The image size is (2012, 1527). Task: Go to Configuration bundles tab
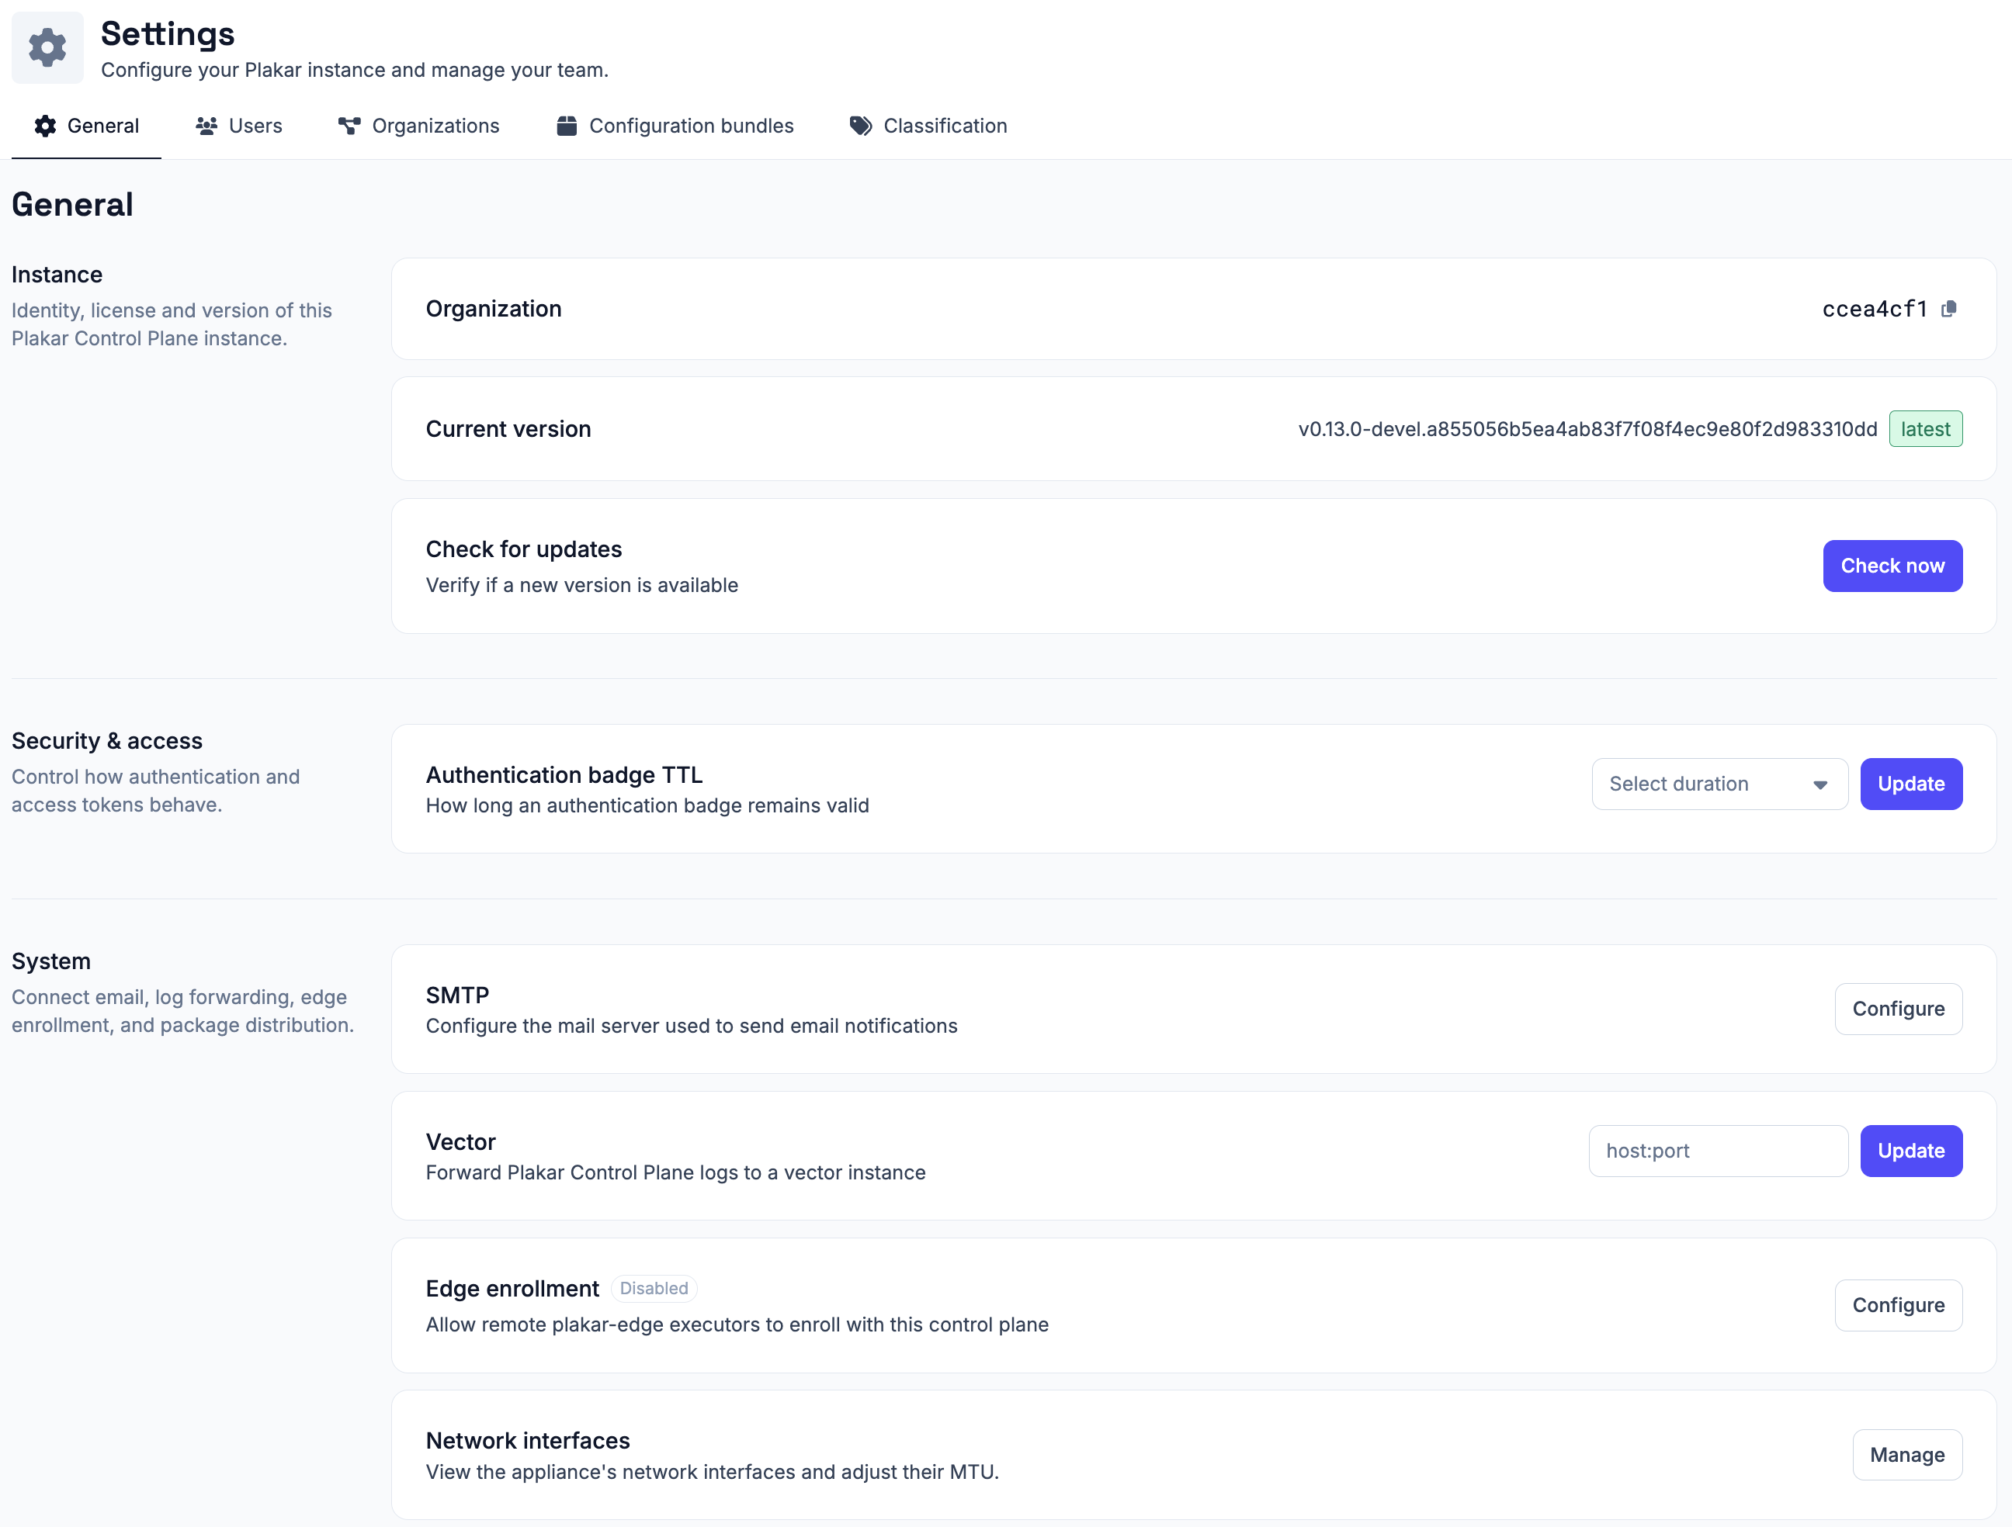click(675, 126)
